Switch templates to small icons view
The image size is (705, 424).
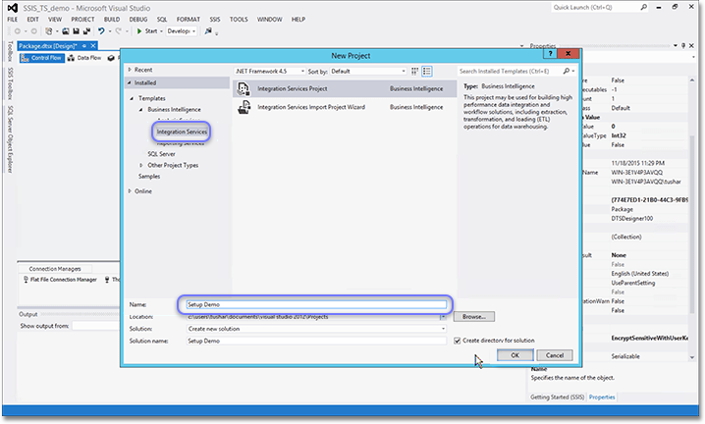(414, 71)
